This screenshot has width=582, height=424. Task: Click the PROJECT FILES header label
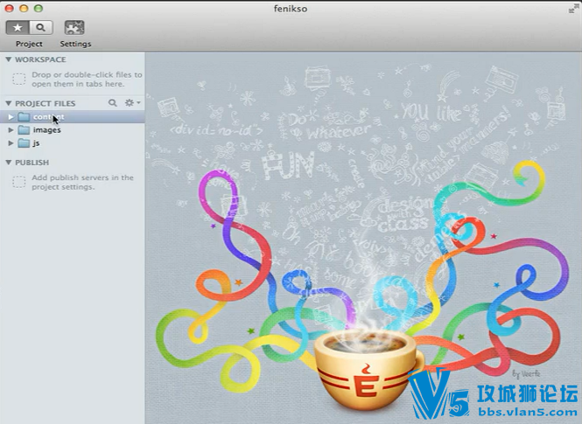coord(46,103)
